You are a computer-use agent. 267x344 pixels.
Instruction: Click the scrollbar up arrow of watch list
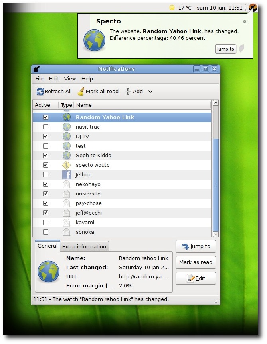[216, 102]
